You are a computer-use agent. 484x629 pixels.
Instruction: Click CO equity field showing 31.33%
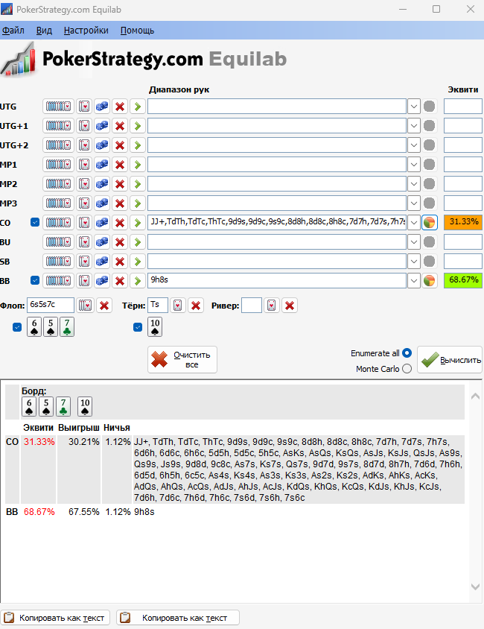[x=462, y=222]
